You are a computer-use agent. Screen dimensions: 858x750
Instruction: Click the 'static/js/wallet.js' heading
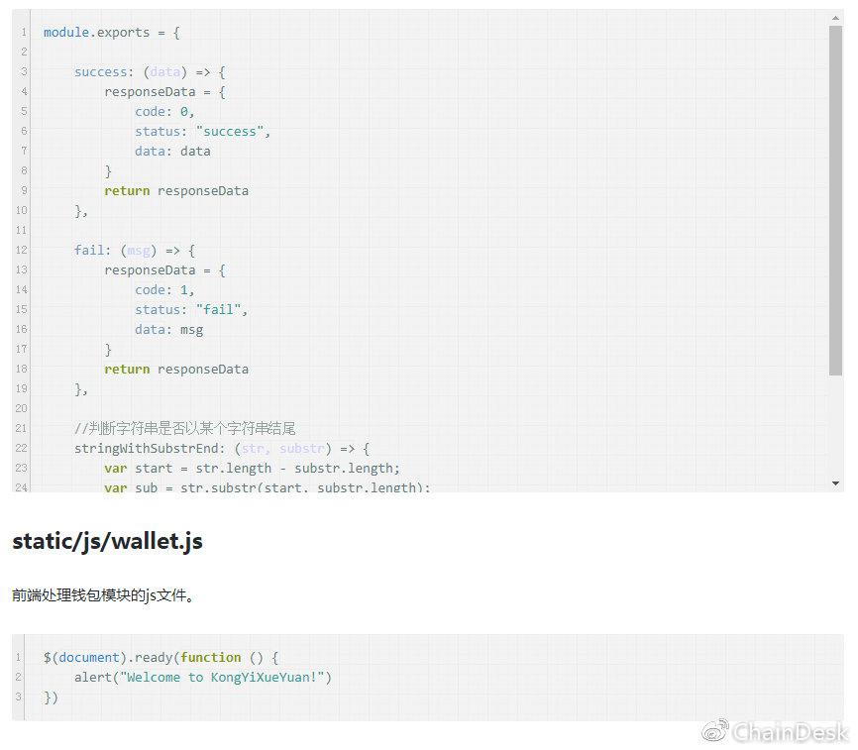107,541
